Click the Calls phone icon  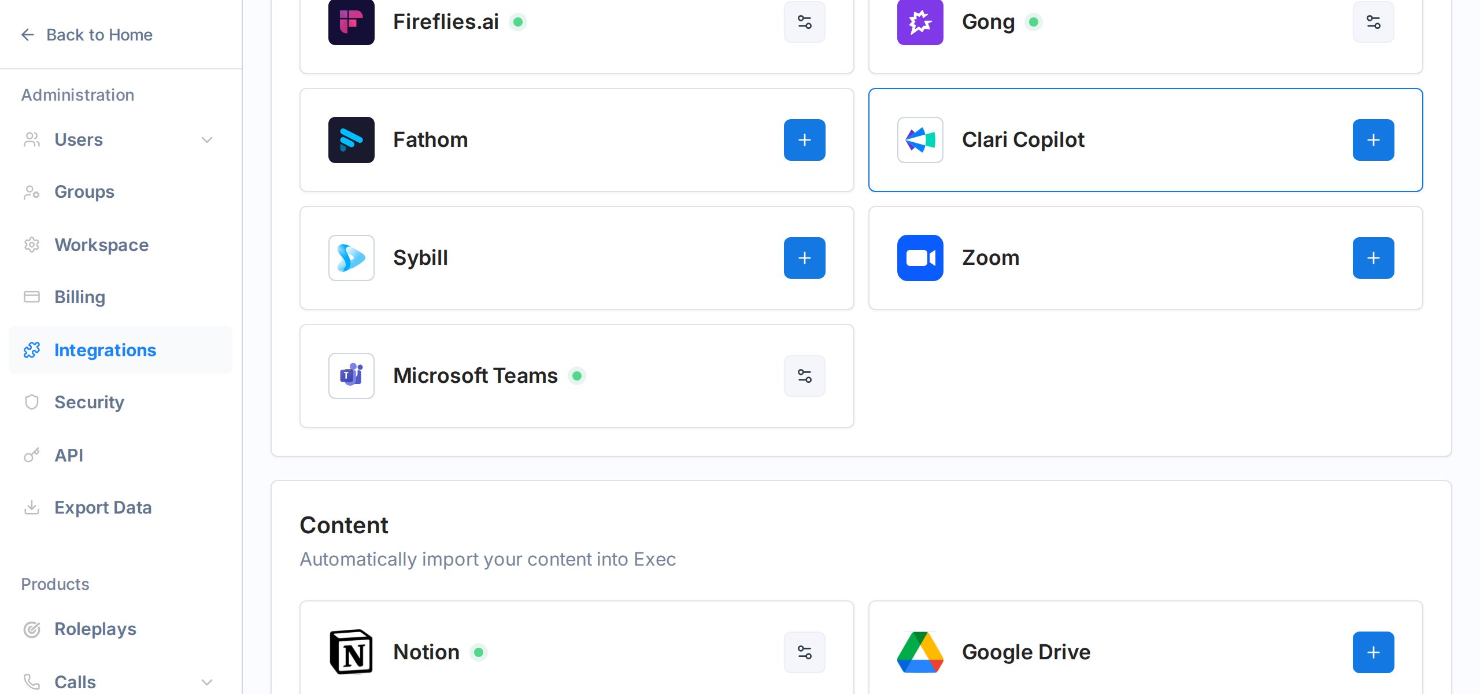pyautogui.click(x=32, y=682)
